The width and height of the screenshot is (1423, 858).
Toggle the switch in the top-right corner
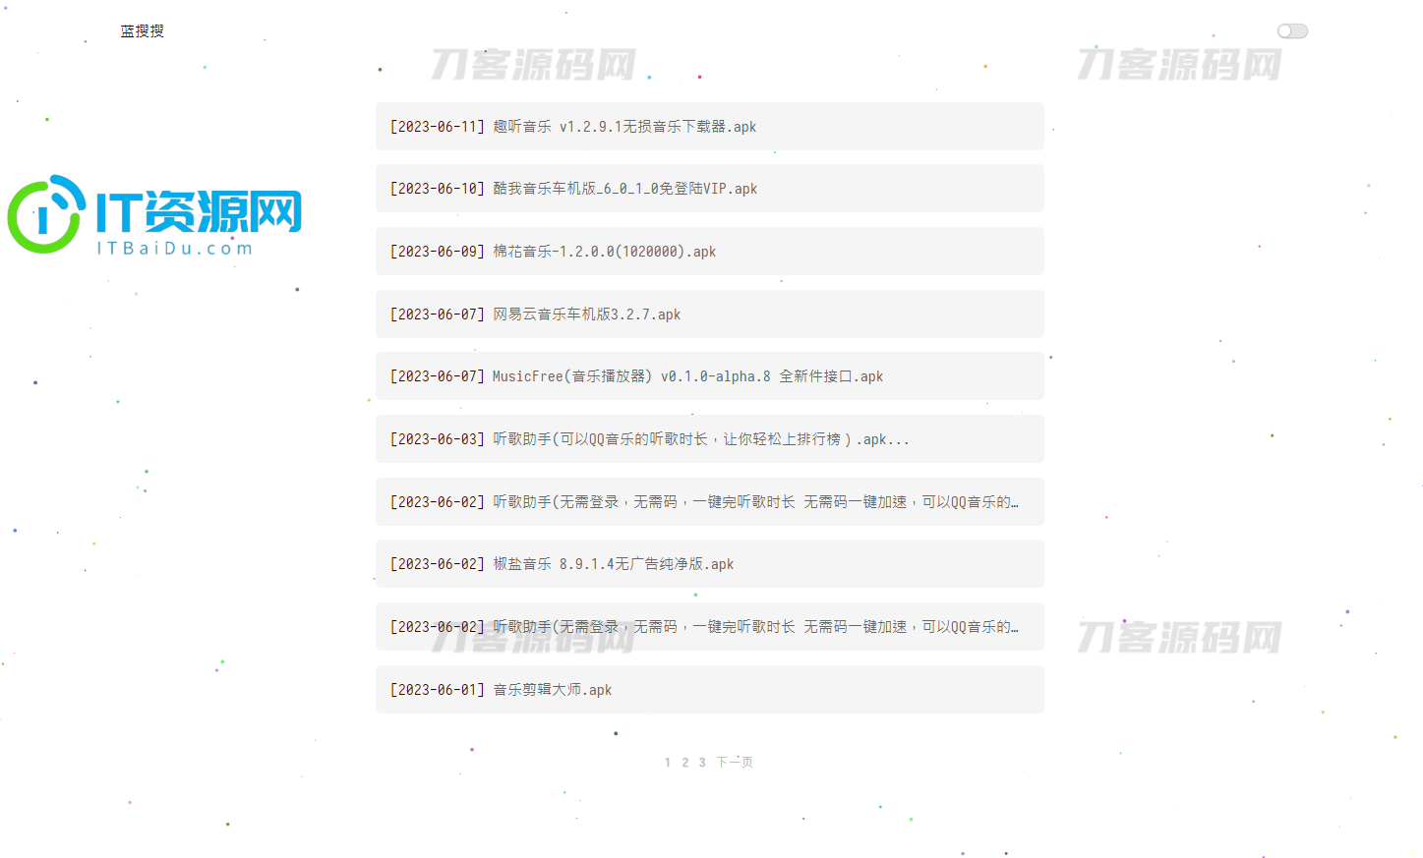point(1292,31)
